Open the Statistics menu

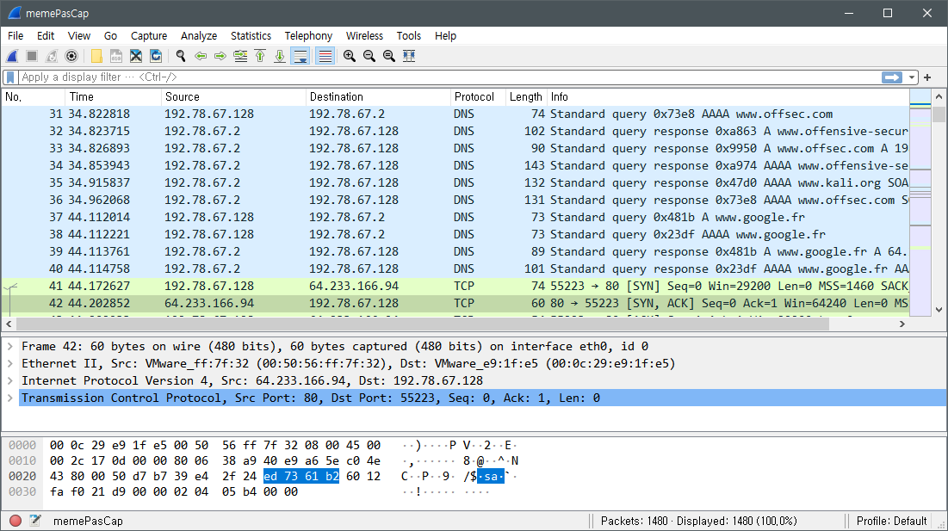pyautogui.click(x=251, y=35)
